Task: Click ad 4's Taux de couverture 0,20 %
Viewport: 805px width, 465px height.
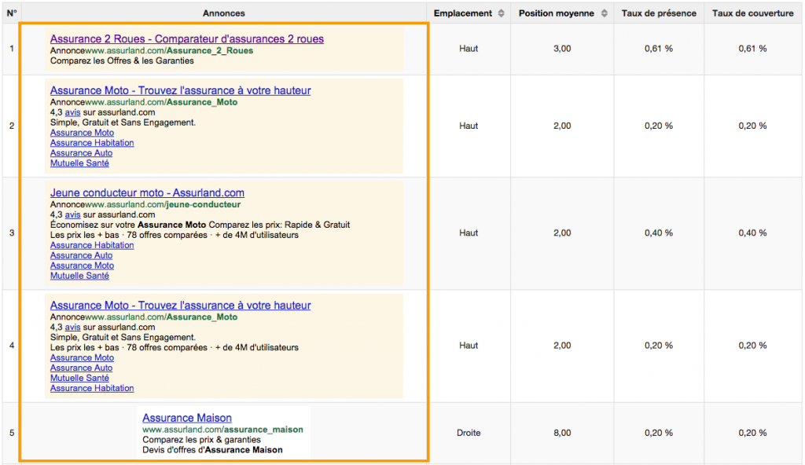Action: (752, 346)
